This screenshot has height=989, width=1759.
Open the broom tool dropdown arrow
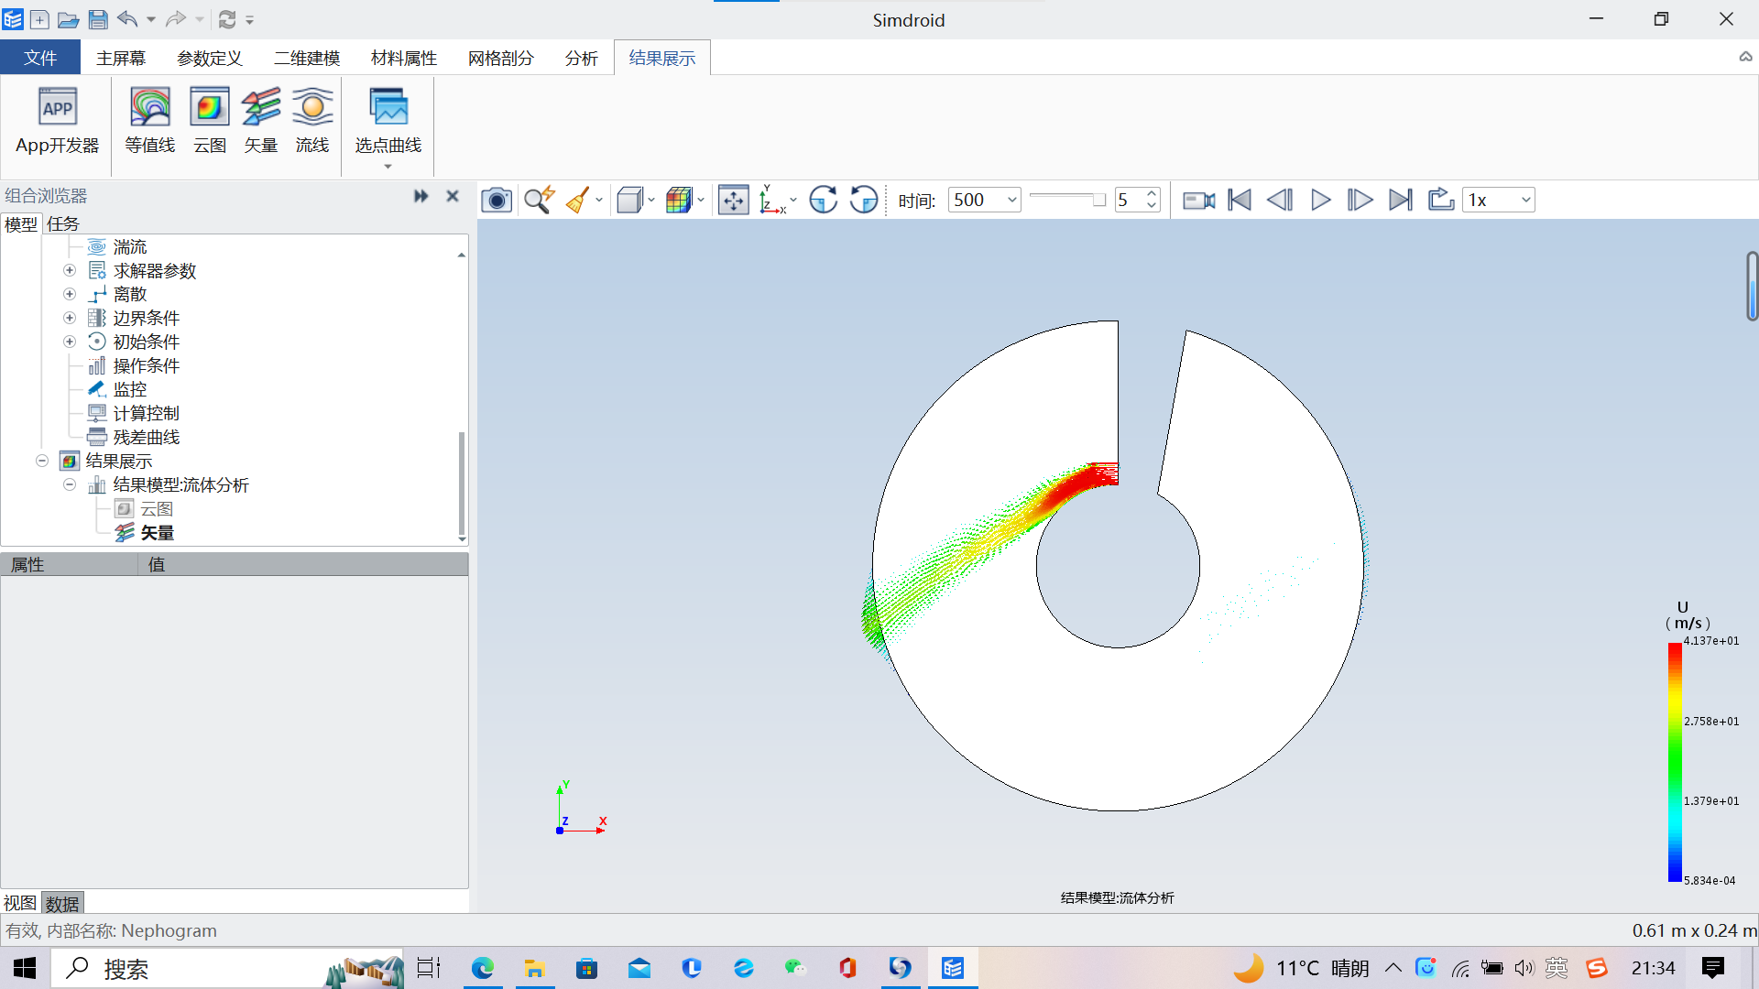point(599,200)
